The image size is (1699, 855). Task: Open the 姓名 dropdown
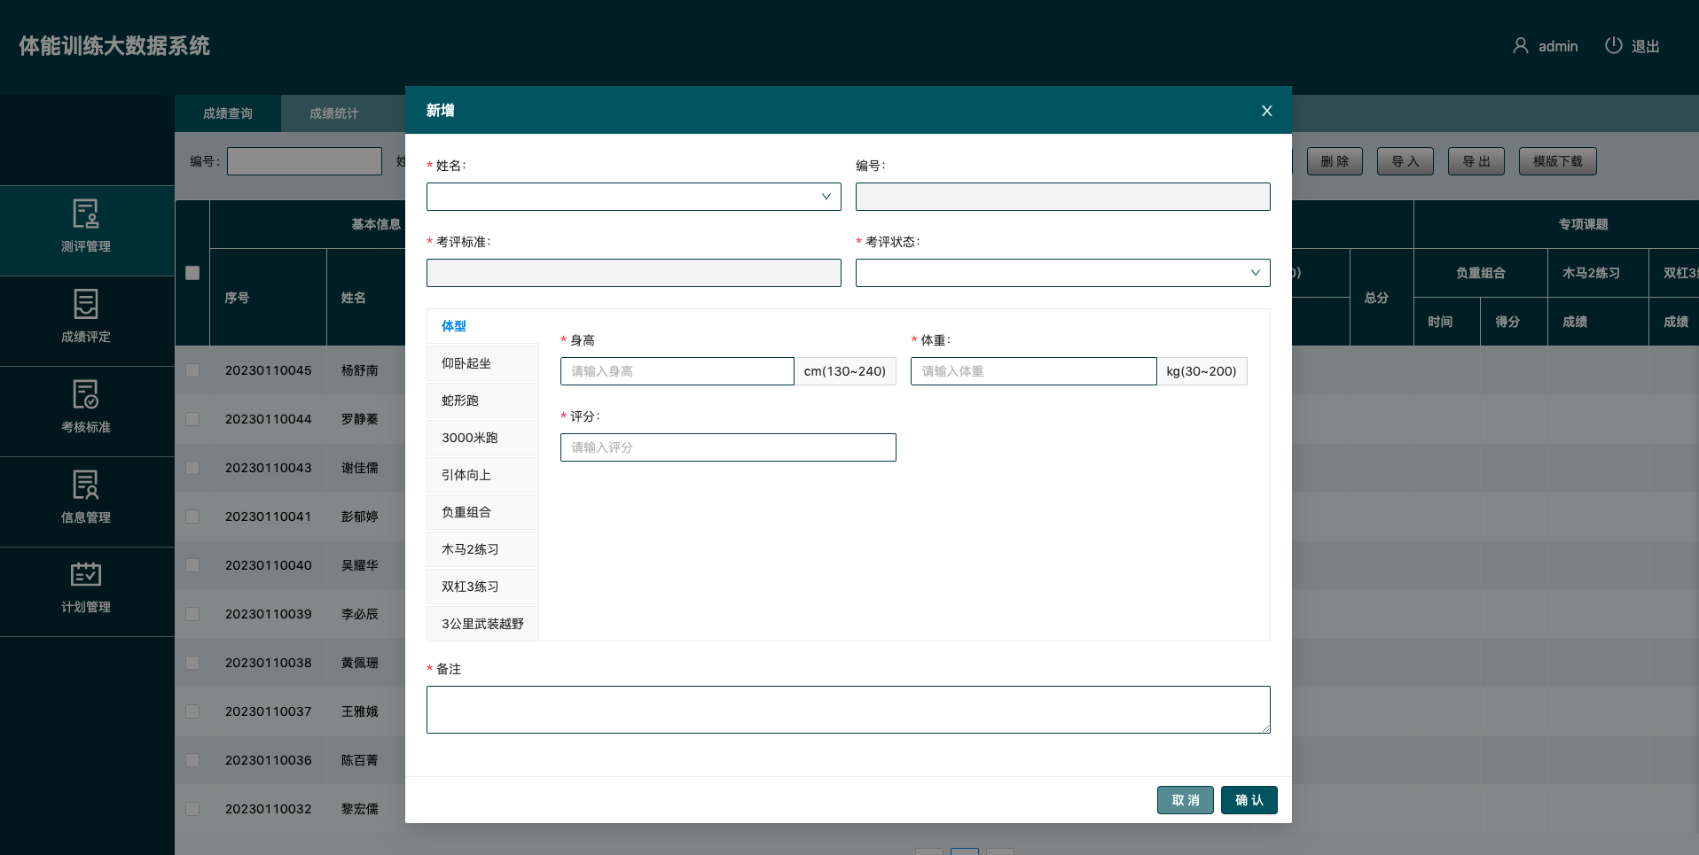tap(634, 197)
